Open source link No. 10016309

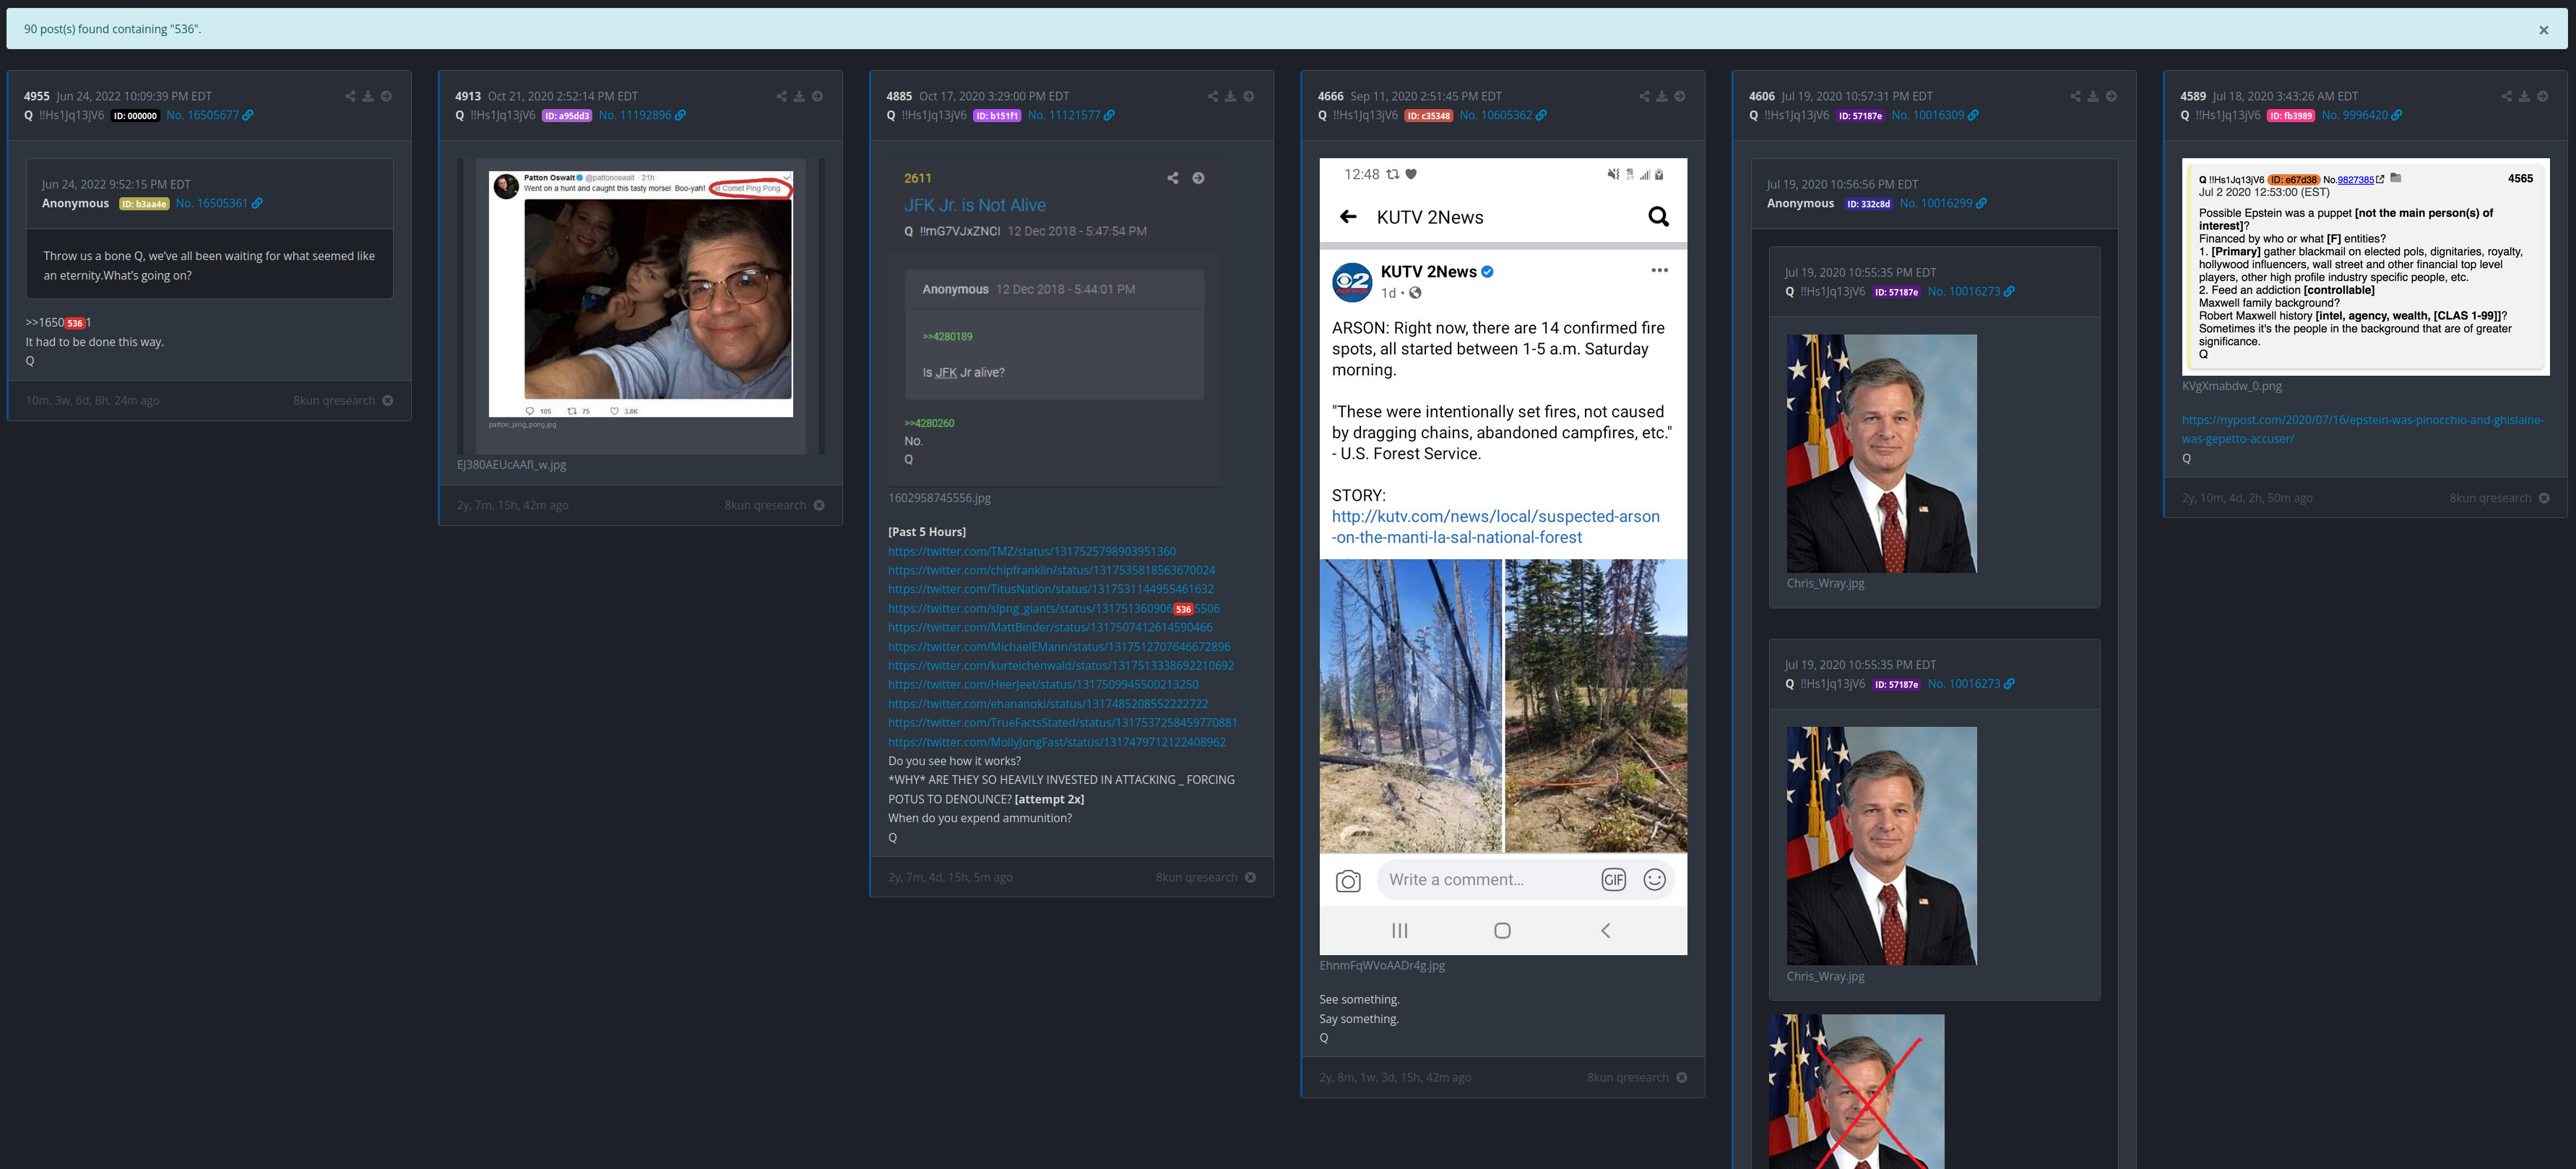[x=1934, y=115]
